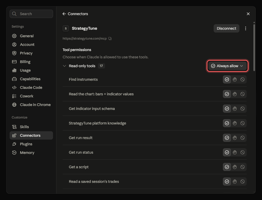Require approval for Get a script

[235, 167]
